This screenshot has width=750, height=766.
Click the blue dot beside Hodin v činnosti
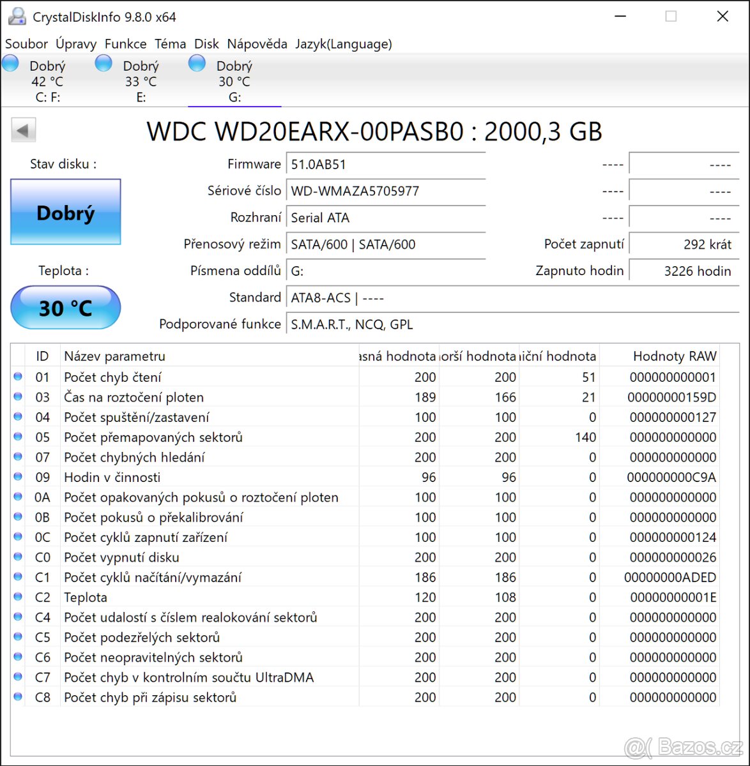[17, 477]
